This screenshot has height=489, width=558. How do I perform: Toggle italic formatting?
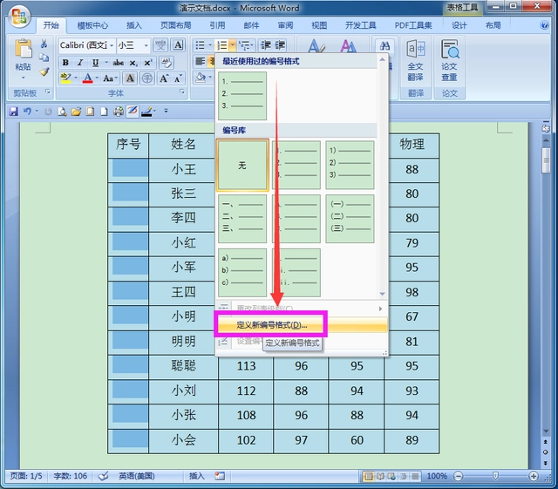click(x=79, y=63)
